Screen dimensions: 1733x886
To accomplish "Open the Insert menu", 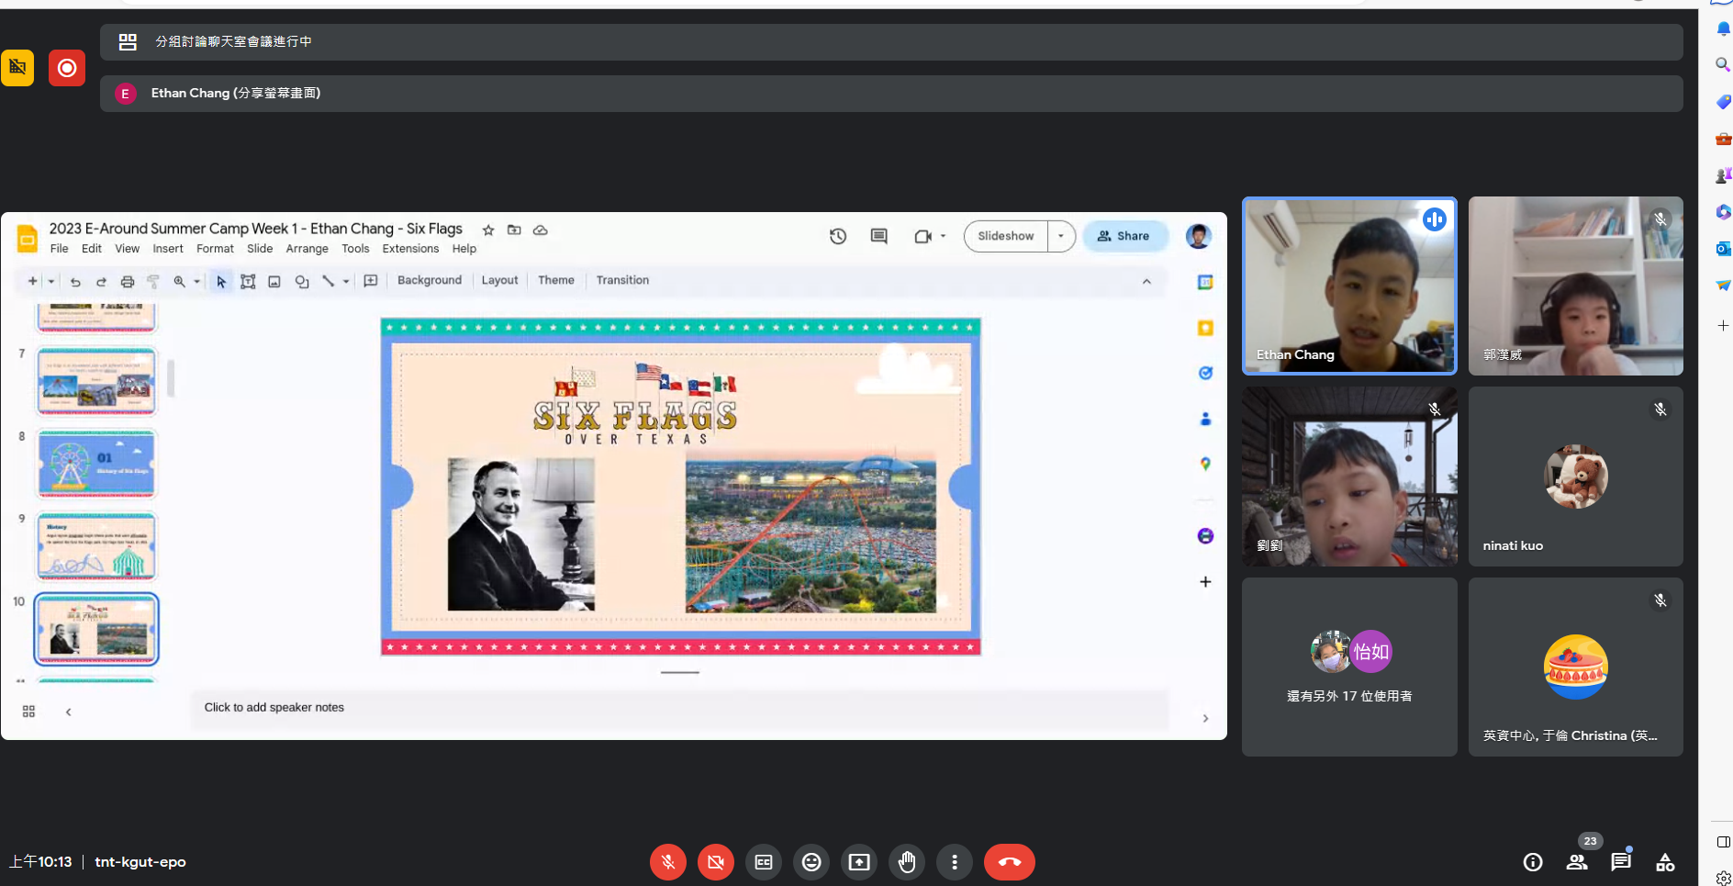I will pyautogui.click(x=168, y=249).
